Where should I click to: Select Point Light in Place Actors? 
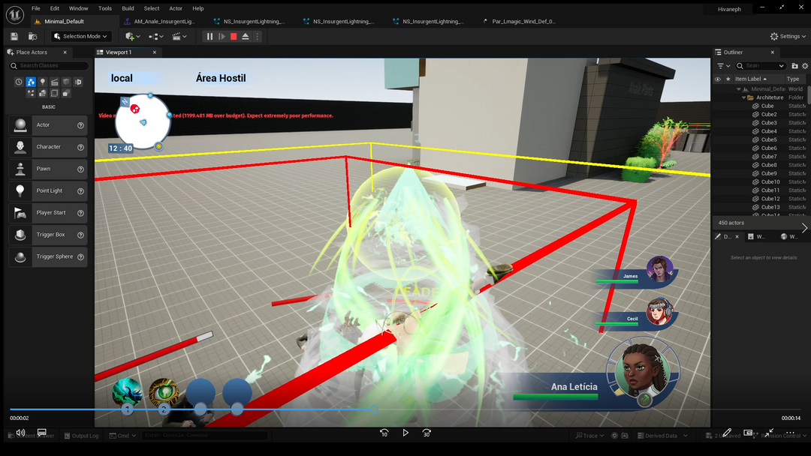(x=49, y=190)
